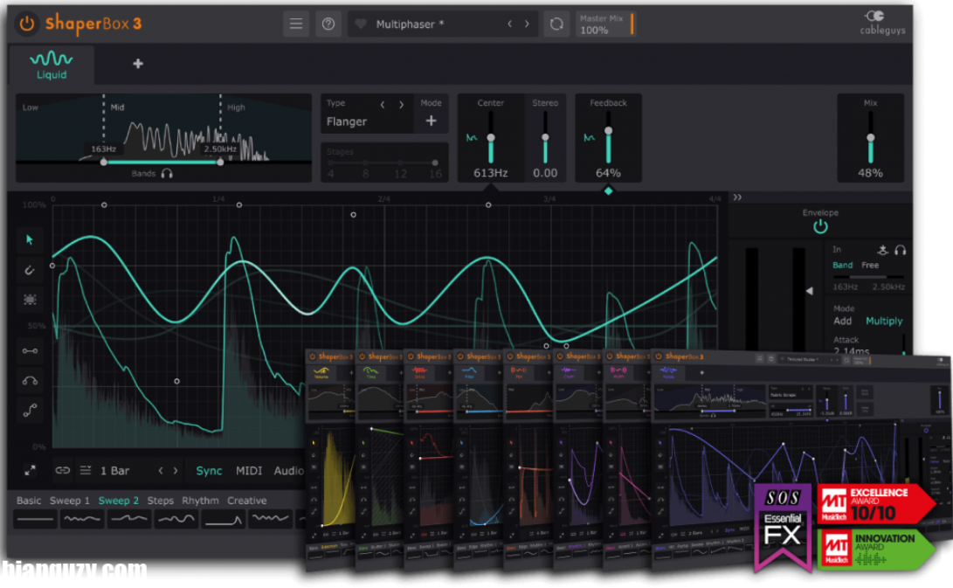
Task: Open the hamburger main menu
Action: coord(296,24)
